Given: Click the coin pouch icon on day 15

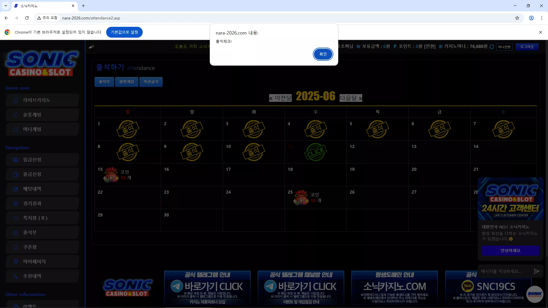Looking at the screenshot, I should (111, 175).
